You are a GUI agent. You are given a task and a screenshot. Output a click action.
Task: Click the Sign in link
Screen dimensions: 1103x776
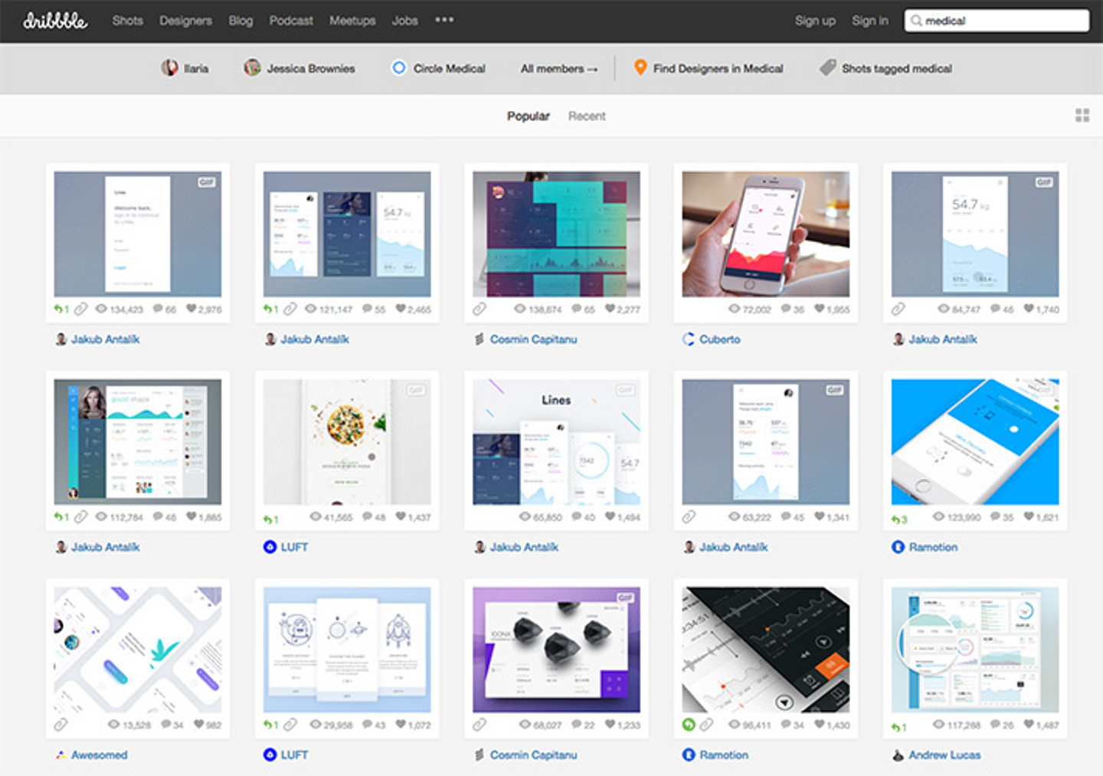tap(870, 21)
